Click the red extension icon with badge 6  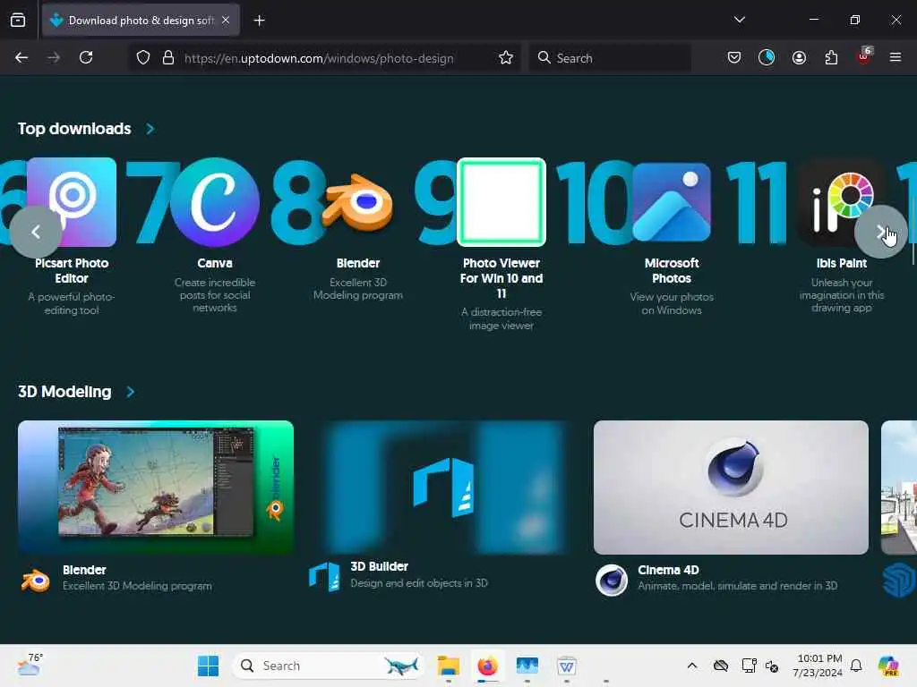point(864,56)
